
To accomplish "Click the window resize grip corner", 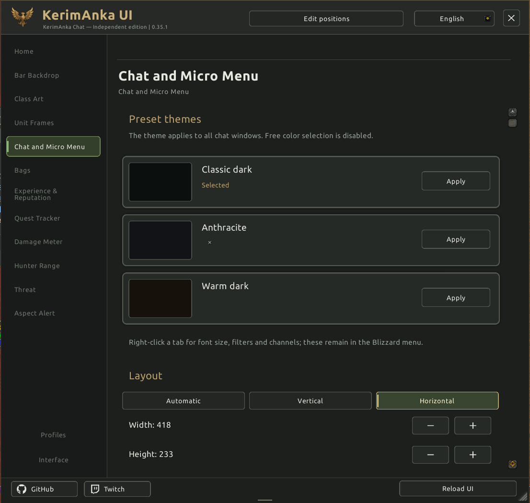I will click(524, 497).
